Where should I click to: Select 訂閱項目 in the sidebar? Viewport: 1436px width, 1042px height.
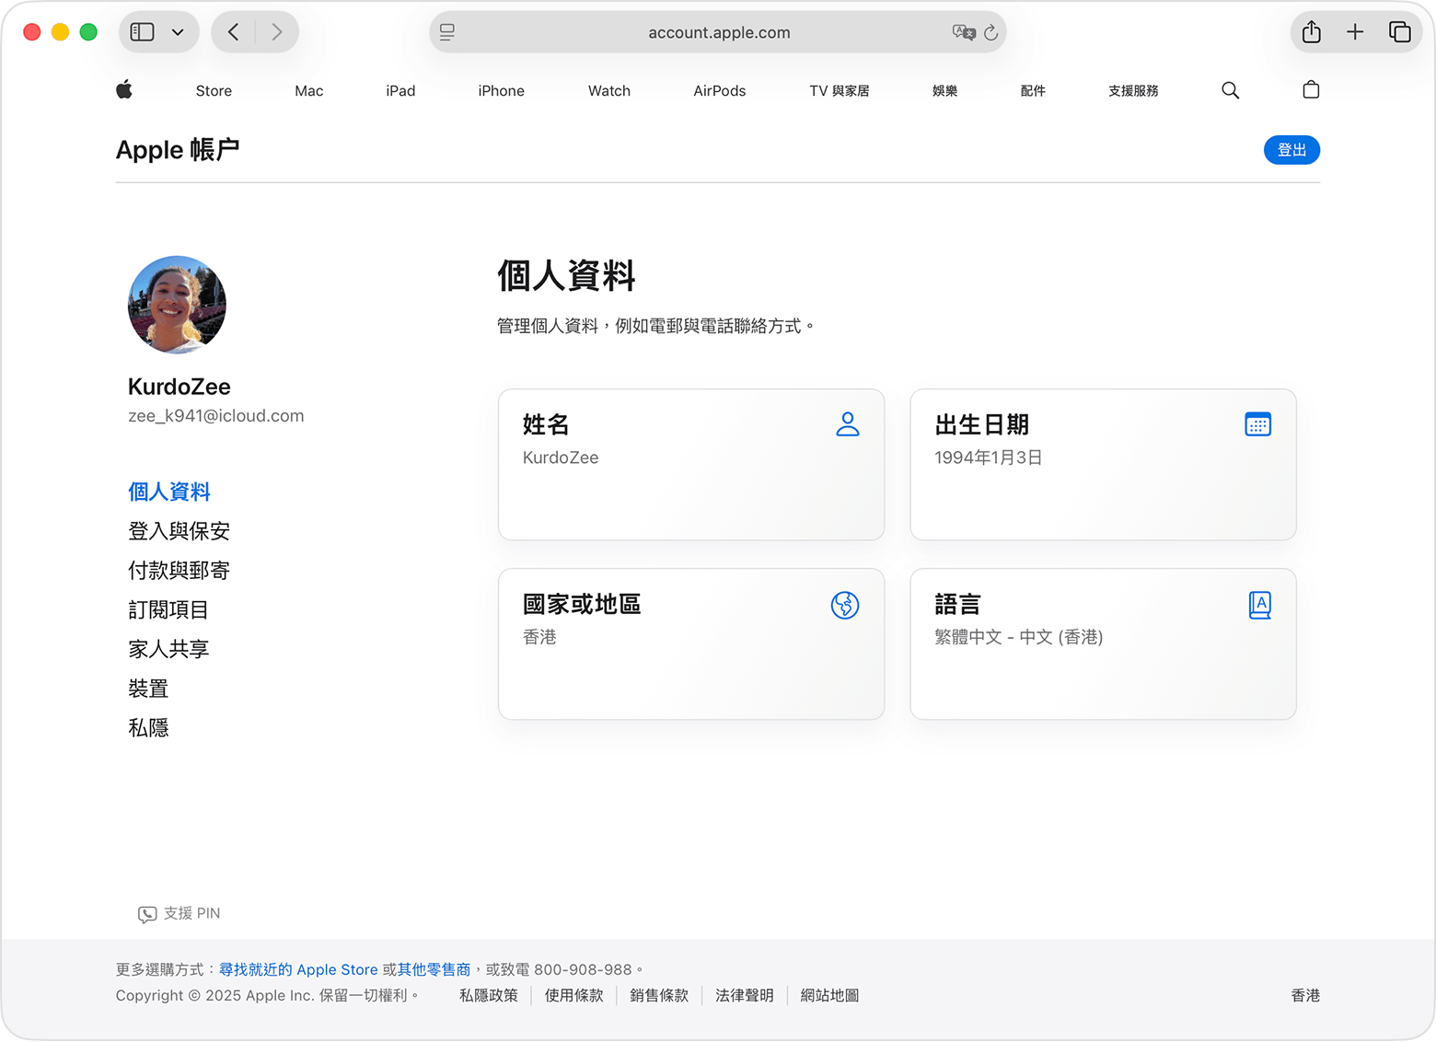click(168, 609)
